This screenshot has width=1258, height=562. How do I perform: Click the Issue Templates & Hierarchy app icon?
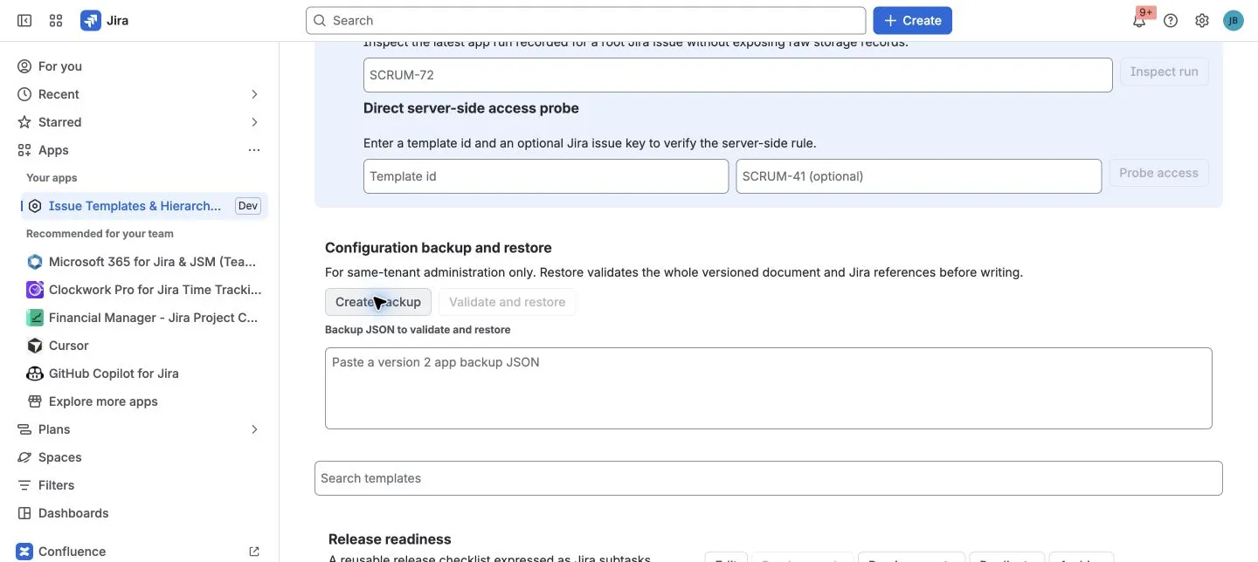[35, 206]
